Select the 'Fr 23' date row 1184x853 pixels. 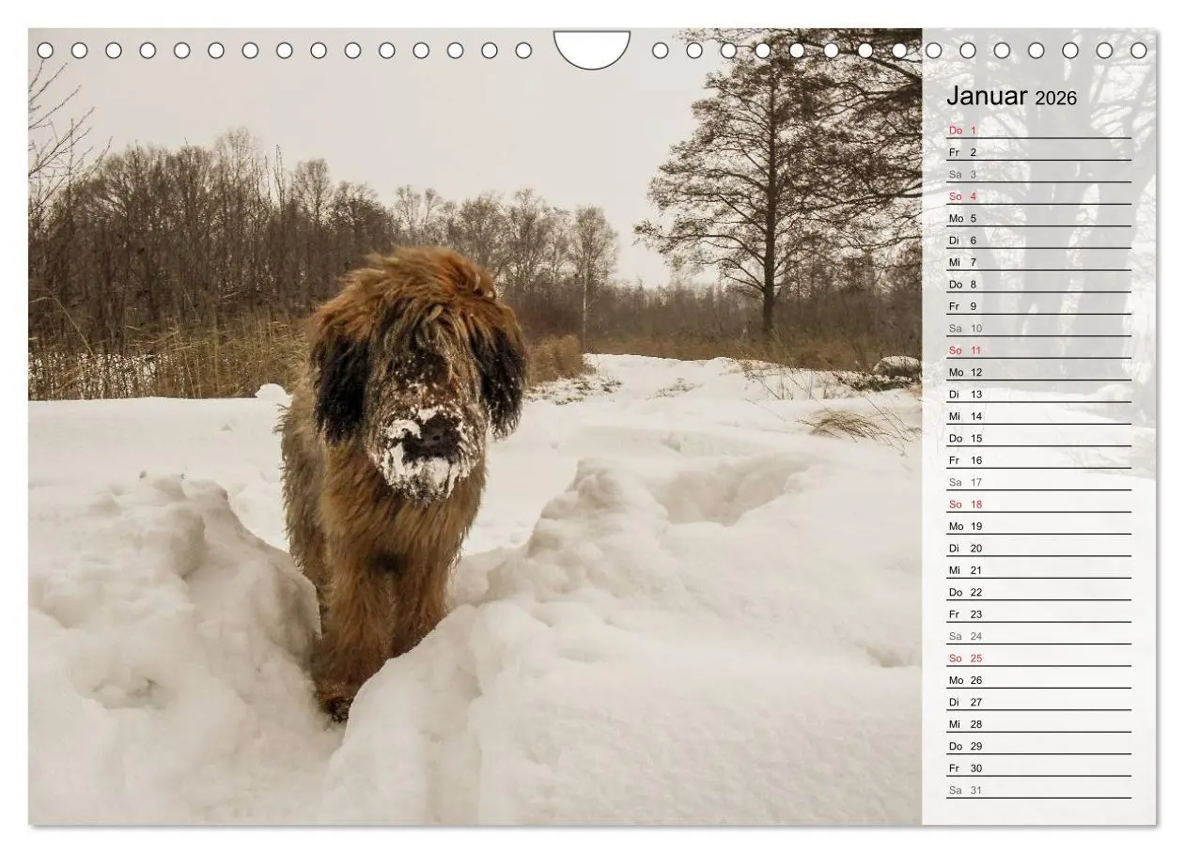click(1038, 614)
